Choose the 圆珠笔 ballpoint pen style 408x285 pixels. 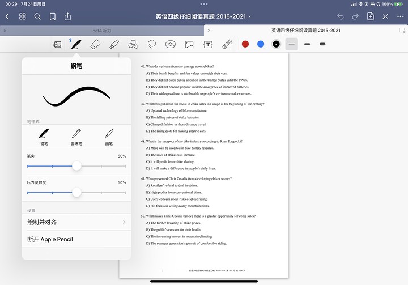click(76, 137)
